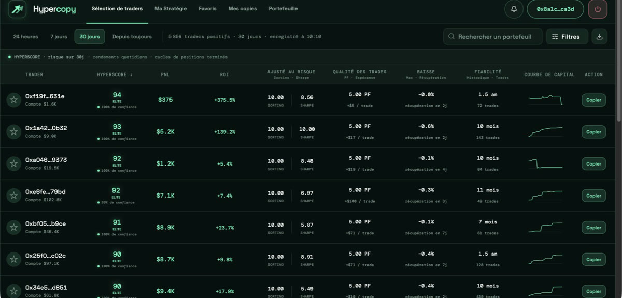The height and width of the screenshot is (298, 622).
Task: Open the Portefeuille tab
Action: pyautogui.click(x=283, y=9)
